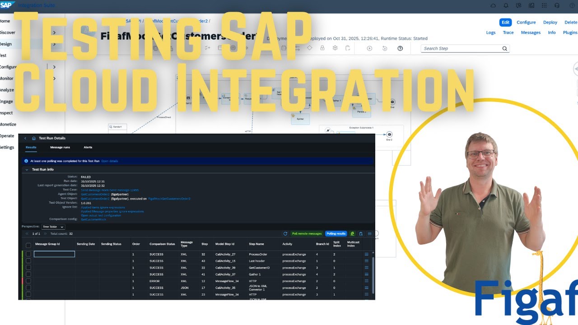578x325 pixels.
Task: Click the refresh icon beside Poll remote messages
Action: coord(285,233)
